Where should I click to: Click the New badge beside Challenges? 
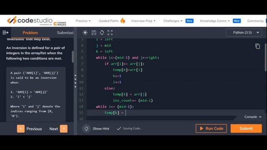(x=189, y=21)
